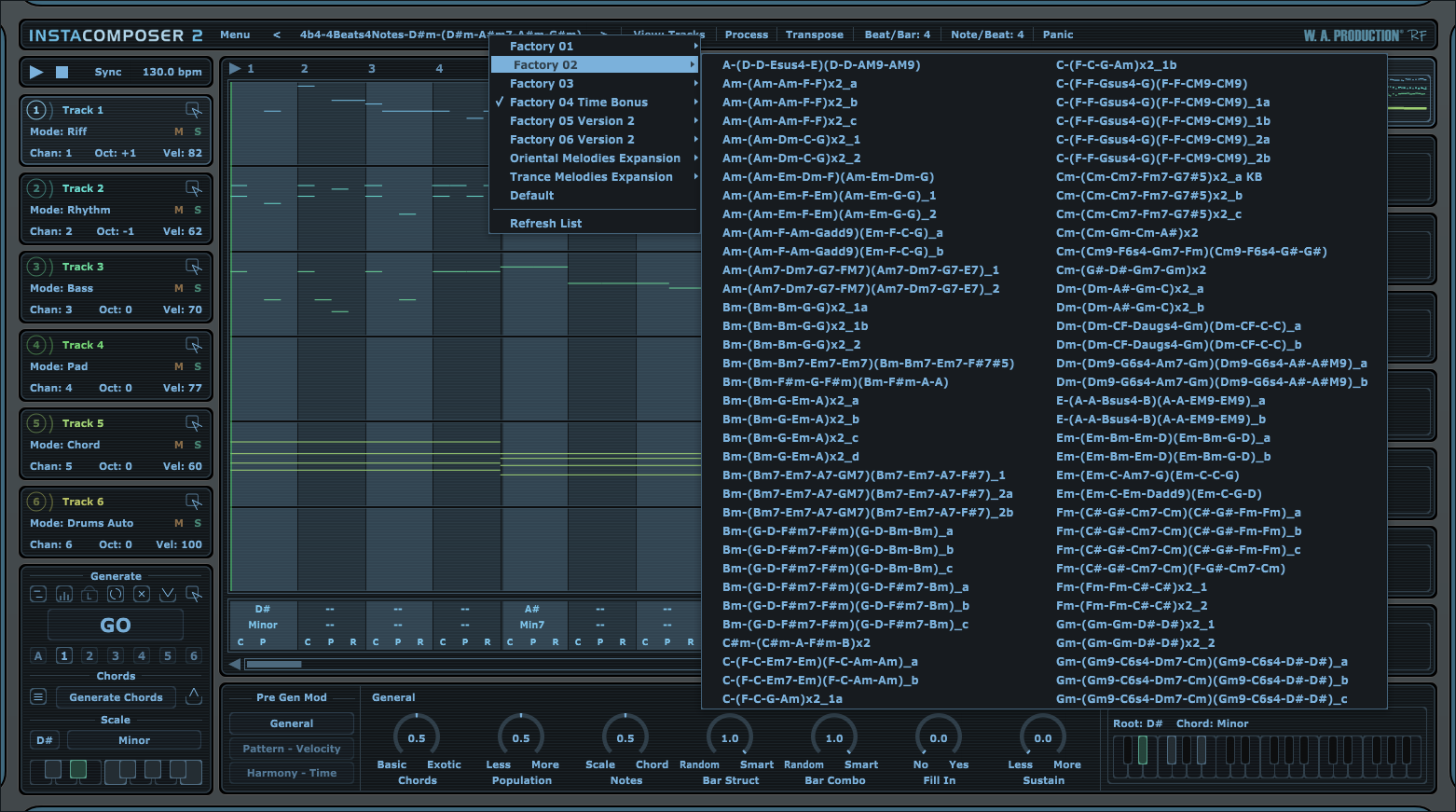Open the Menu item in top bar
The height and width of the screenshot is (812, 1456).
[235, 34]
